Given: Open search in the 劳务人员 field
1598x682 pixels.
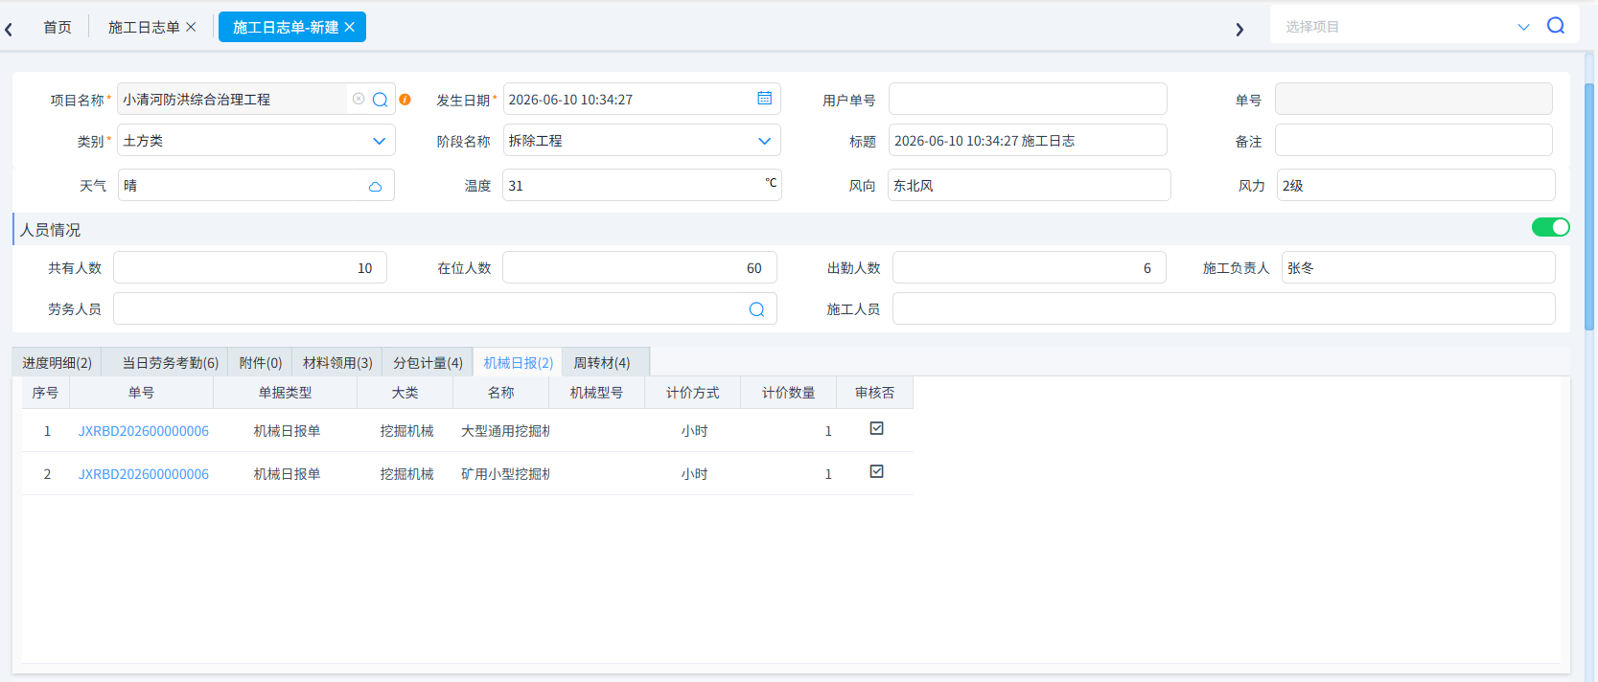Looking at the screenshot, I should tap(756, 309).
